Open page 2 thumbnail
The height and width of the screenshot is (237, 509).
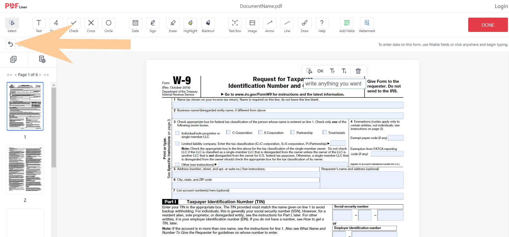tap(25, 170)
